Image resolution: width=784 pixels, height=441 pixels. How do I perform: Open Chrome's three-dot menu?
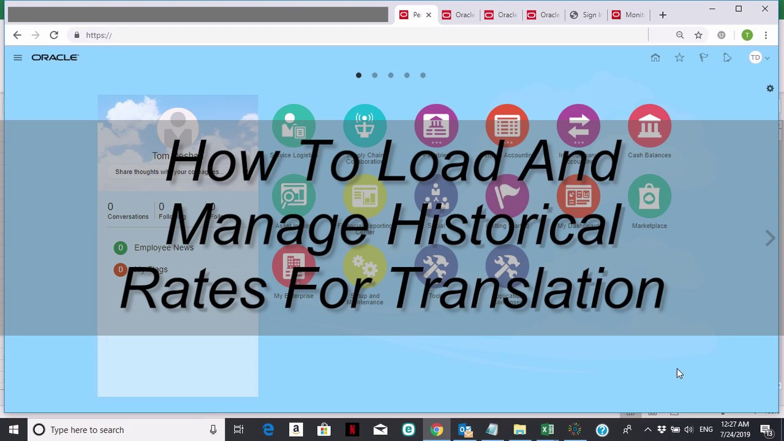tap(766, 35)
